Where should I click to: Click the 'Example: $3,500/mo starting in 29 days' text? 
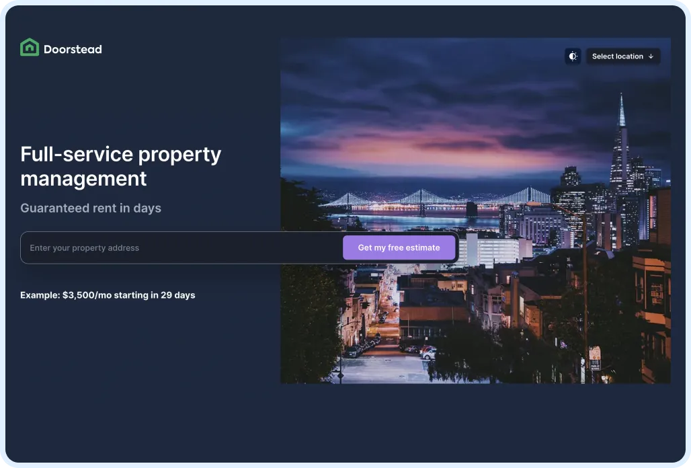pyautogui.click(x=108, y=295)
